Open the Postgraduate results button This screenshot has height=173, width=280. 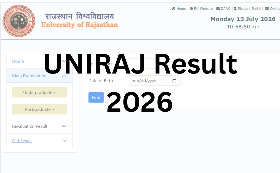coord(39,109)
